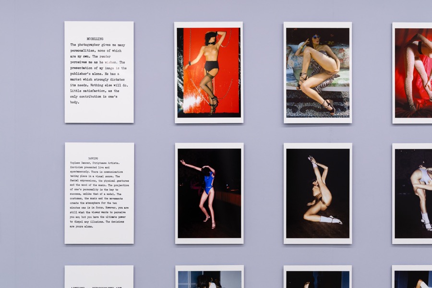Click the DANCING heading on the middle text card

click(x=93, y=158)
